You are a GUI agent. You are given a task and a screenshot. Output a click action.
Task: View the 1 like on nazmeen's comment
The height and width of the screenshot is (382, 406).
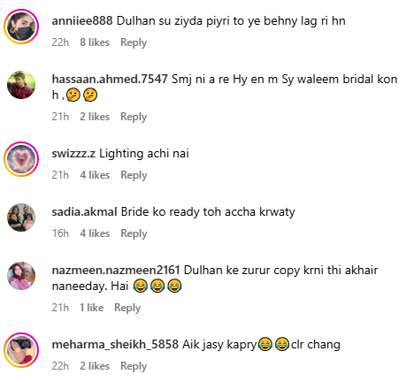click(91, 308)
